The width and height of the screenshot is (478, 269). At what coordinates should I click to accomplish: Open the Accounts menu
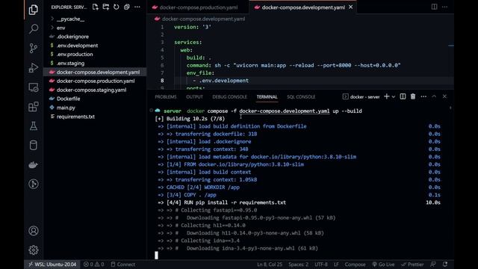(33, 231)
